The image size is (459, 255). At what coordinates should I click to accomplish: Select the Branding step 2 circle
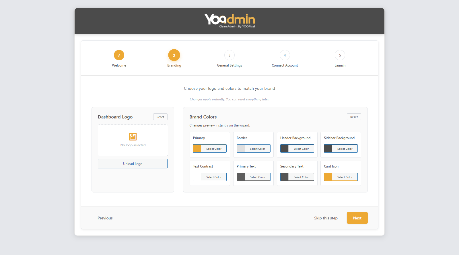174,55
